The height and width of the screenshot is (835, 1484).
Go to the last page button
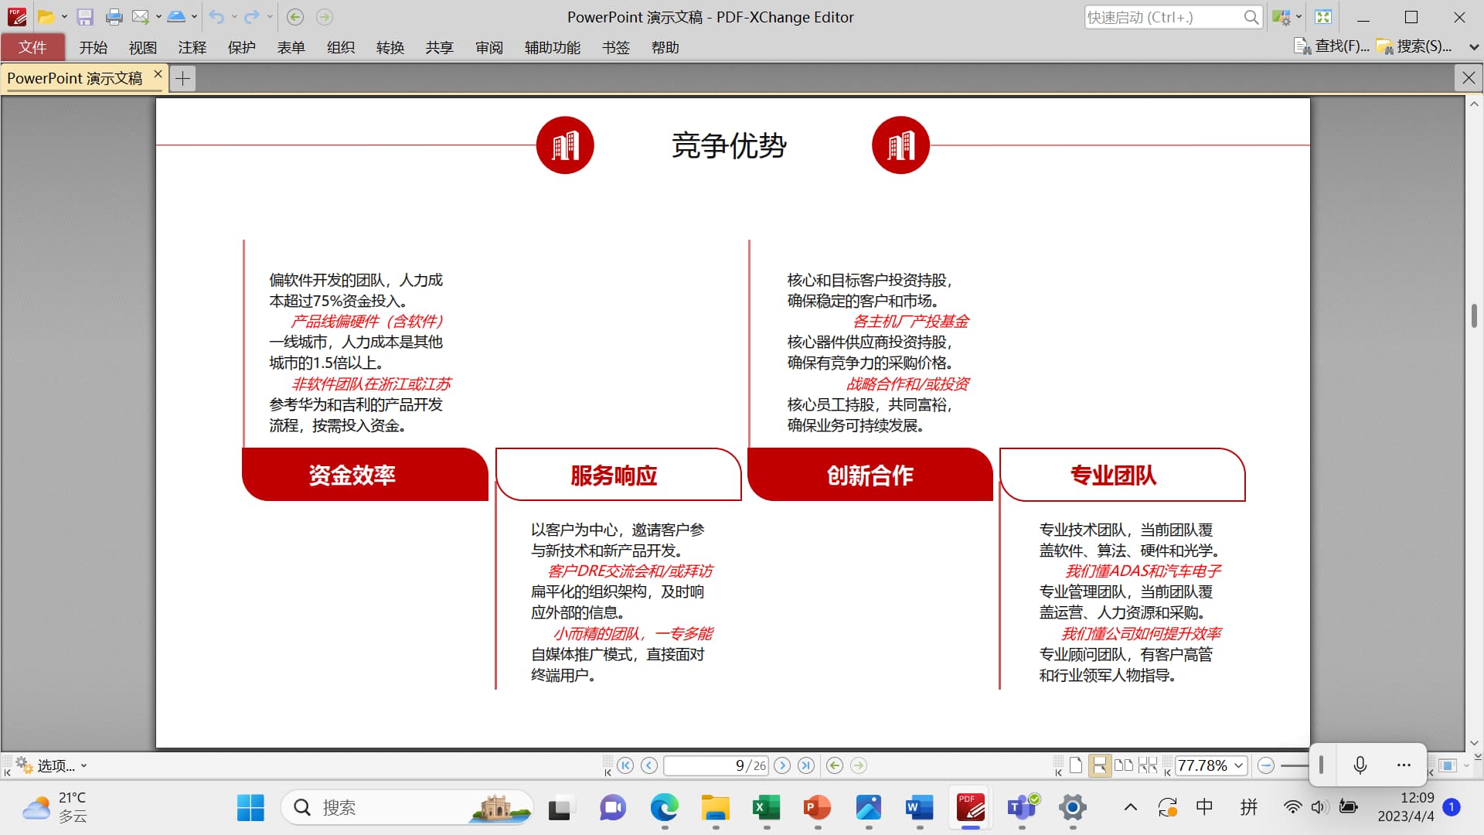pyautogui.click(x=806, y=765)
